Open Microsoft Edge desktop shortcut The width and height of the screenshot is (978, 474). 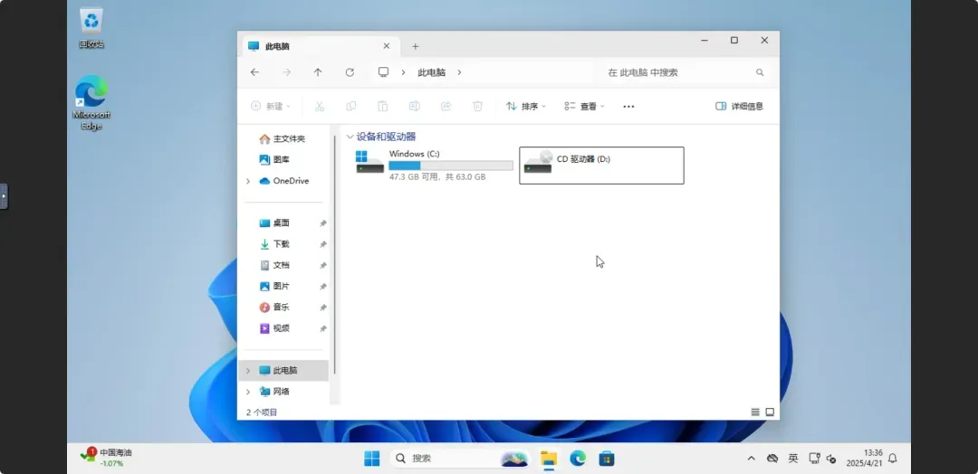(x=91, y=103)
